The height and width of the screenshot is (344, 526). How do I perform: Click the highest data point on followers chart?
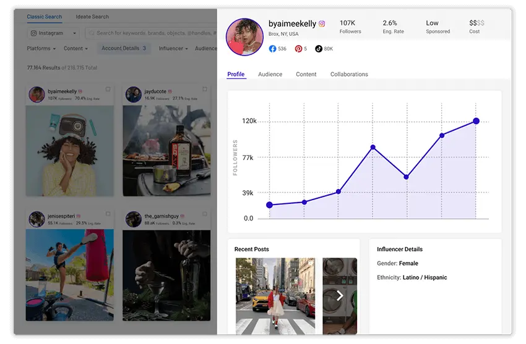476,121
